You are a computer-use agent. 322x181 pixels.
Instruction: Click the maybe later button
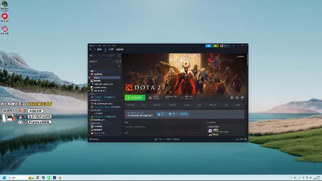click(184, 114)
